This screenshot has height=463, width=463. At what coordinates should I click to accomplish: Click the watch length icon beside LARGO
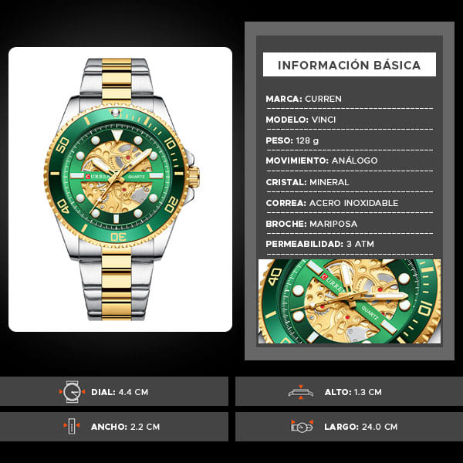302,427
